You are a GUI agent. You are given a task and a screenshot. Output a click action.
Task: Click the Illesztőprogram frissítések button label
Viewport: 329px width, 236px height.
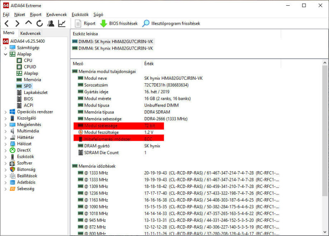click(x=176, y=23)
